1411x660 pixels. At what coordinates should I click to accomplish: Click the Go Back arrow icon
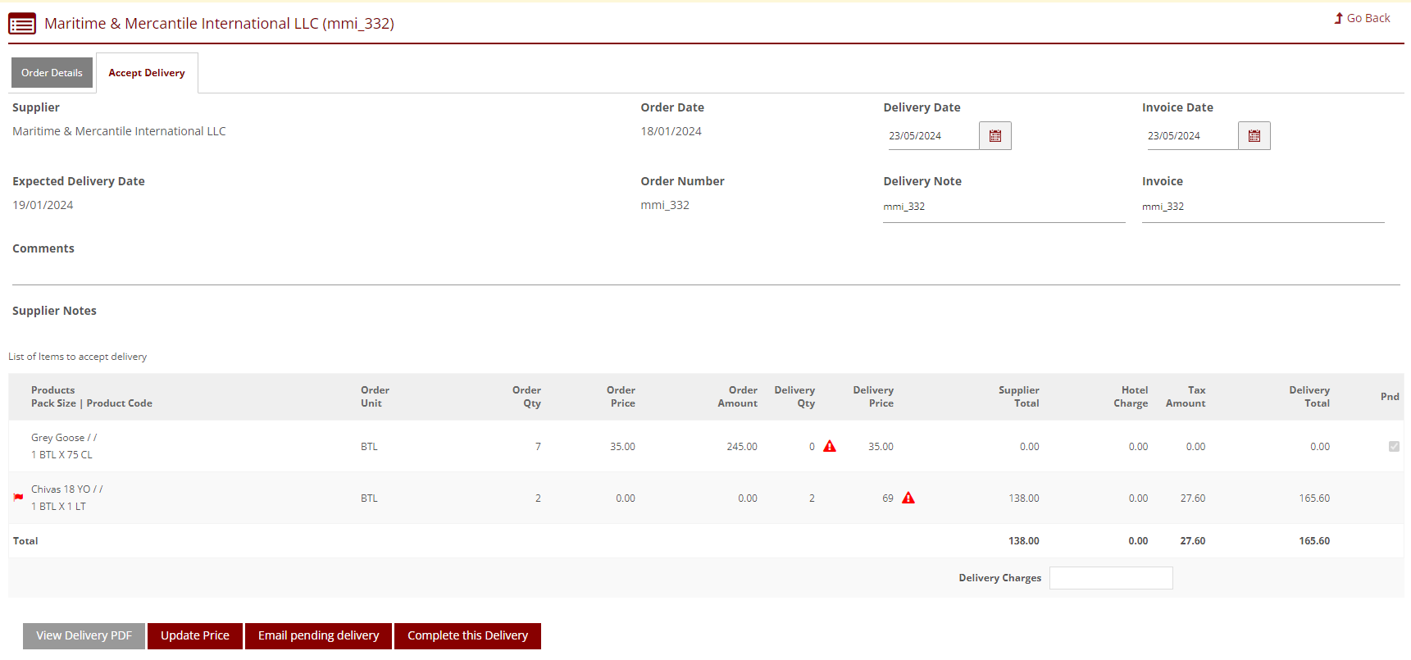[1338, 18]
